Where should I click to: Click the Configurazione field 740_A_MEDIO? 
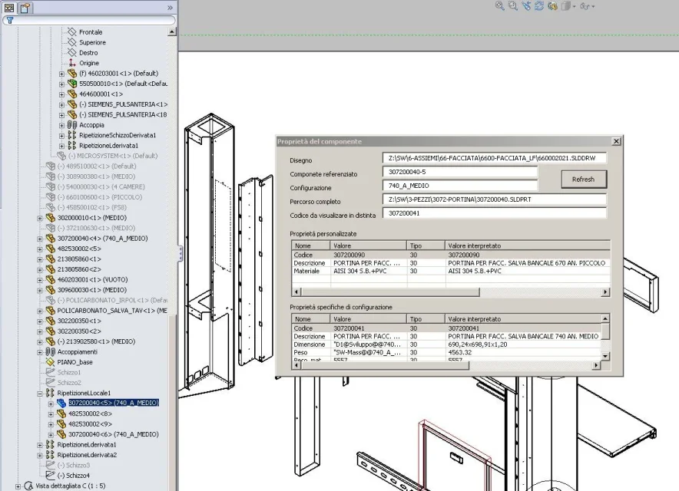pyautogui.click(x=460, y=186)
